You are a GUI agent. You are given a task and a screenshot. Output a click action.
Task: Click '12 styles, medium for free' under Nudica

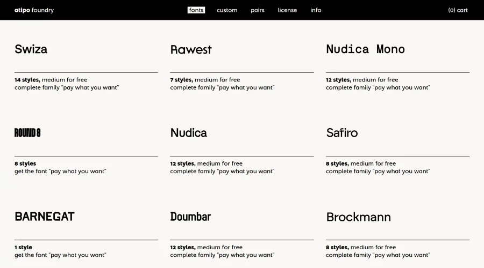206,163
